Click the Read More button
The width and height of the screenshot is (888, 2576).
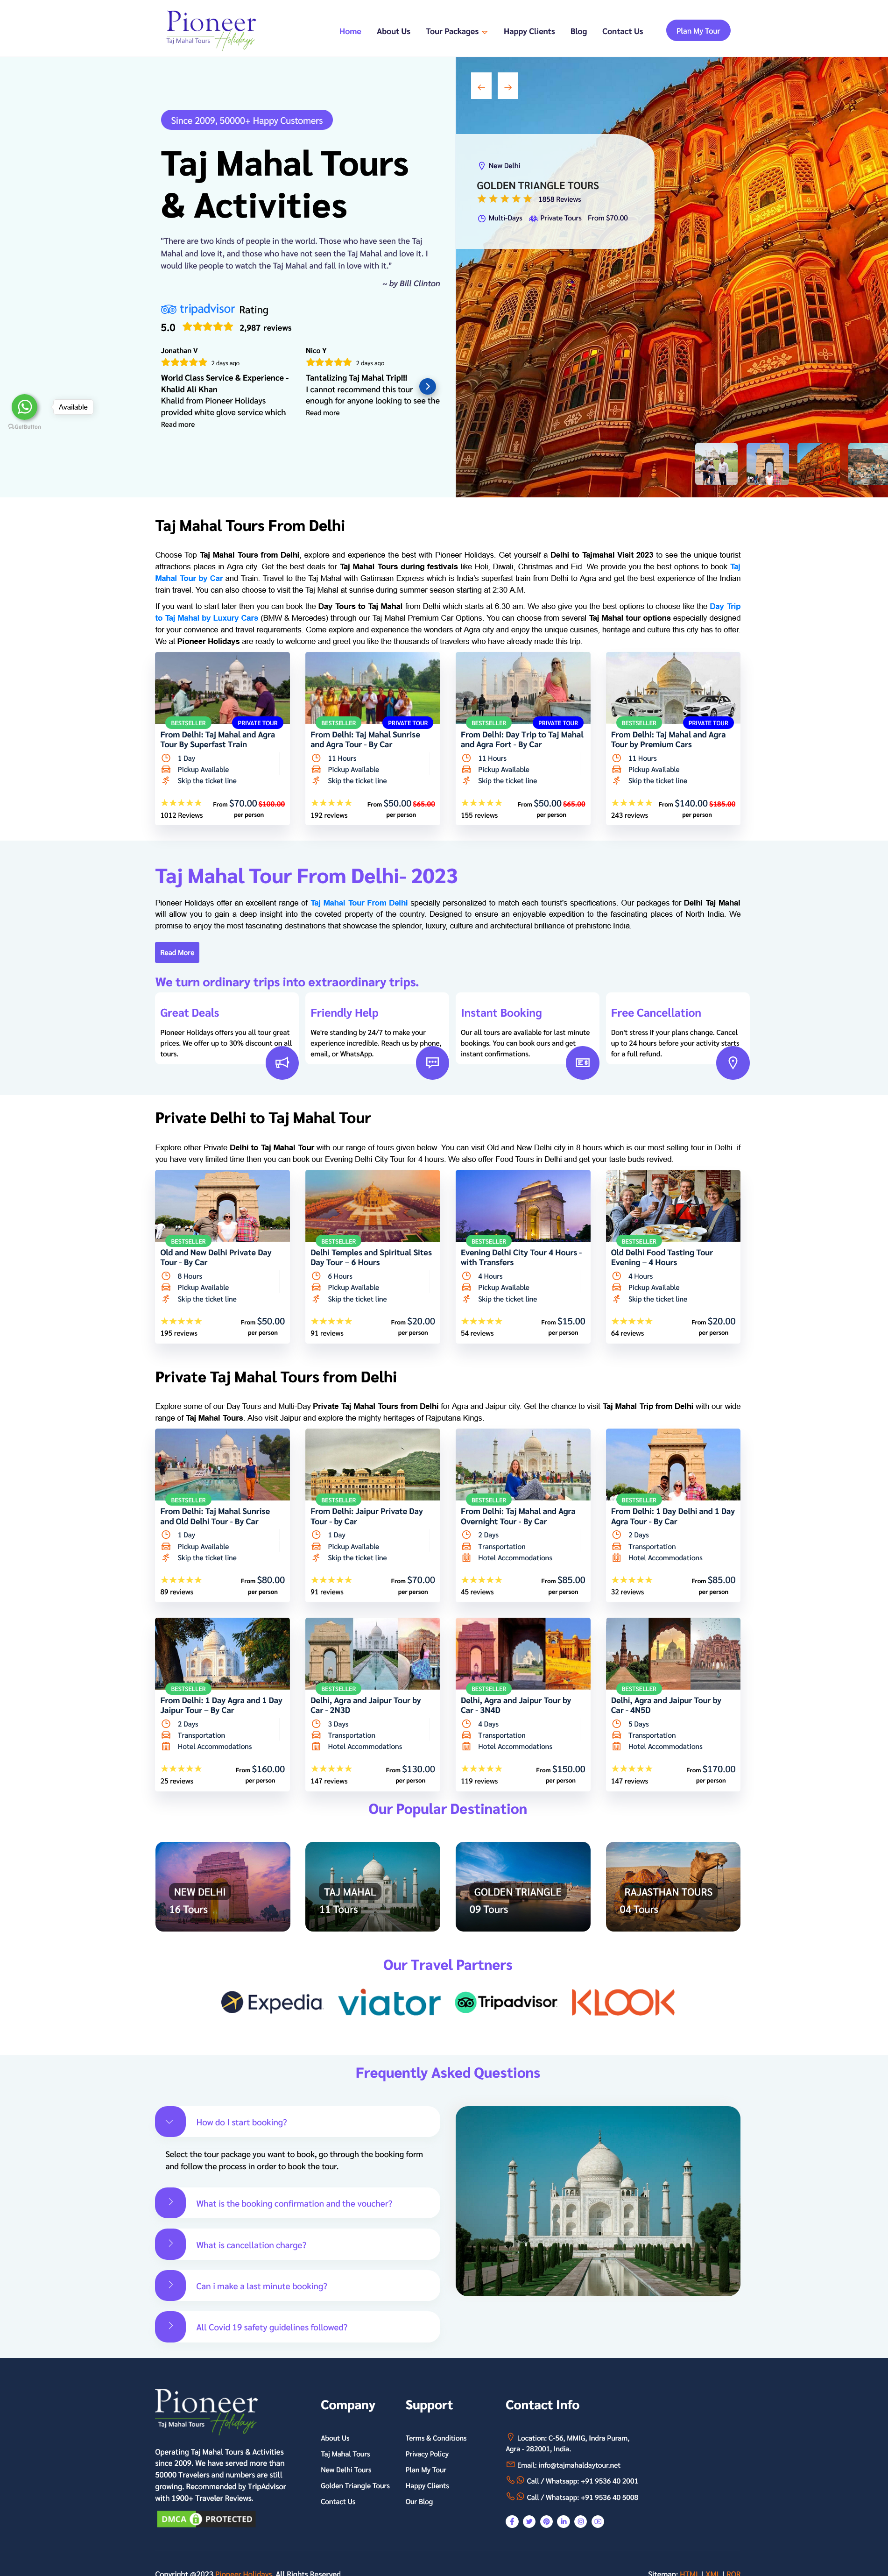[177, 952]
